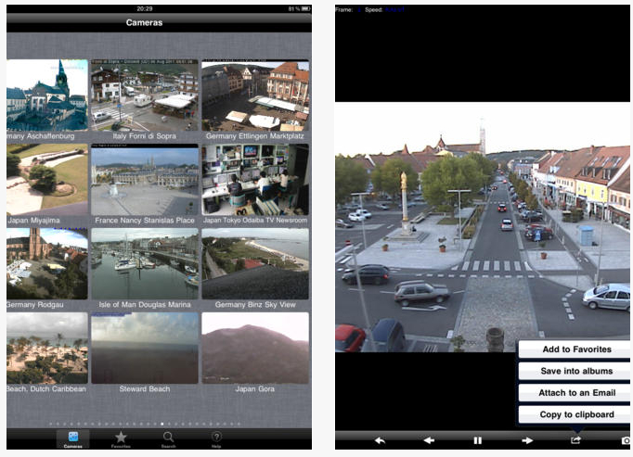The image size is (633, 457).
Task: Click the 'Germany Binz Sky View' label
Action: tap(255, 305)
